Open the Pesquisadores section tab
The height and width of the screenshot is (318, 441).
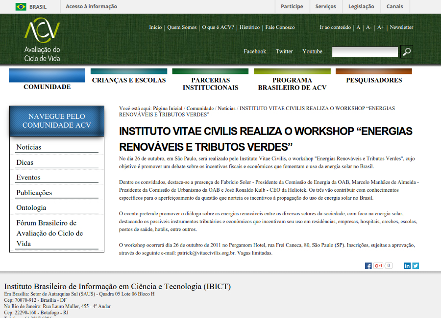374,80
